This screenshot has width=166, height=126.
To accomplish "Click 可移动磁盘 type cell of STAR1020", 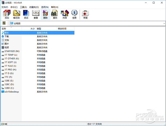I will tap(42, 51).
